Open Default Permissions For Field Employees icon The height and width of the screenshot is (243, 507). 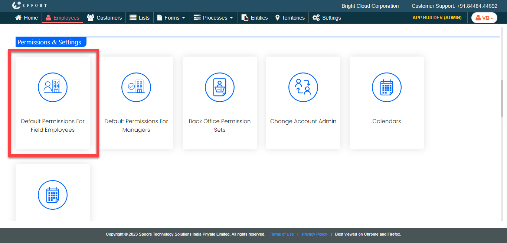click(x=53, y=87)
